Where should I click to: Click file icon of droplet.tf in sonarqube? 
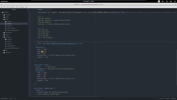point(6,41)
